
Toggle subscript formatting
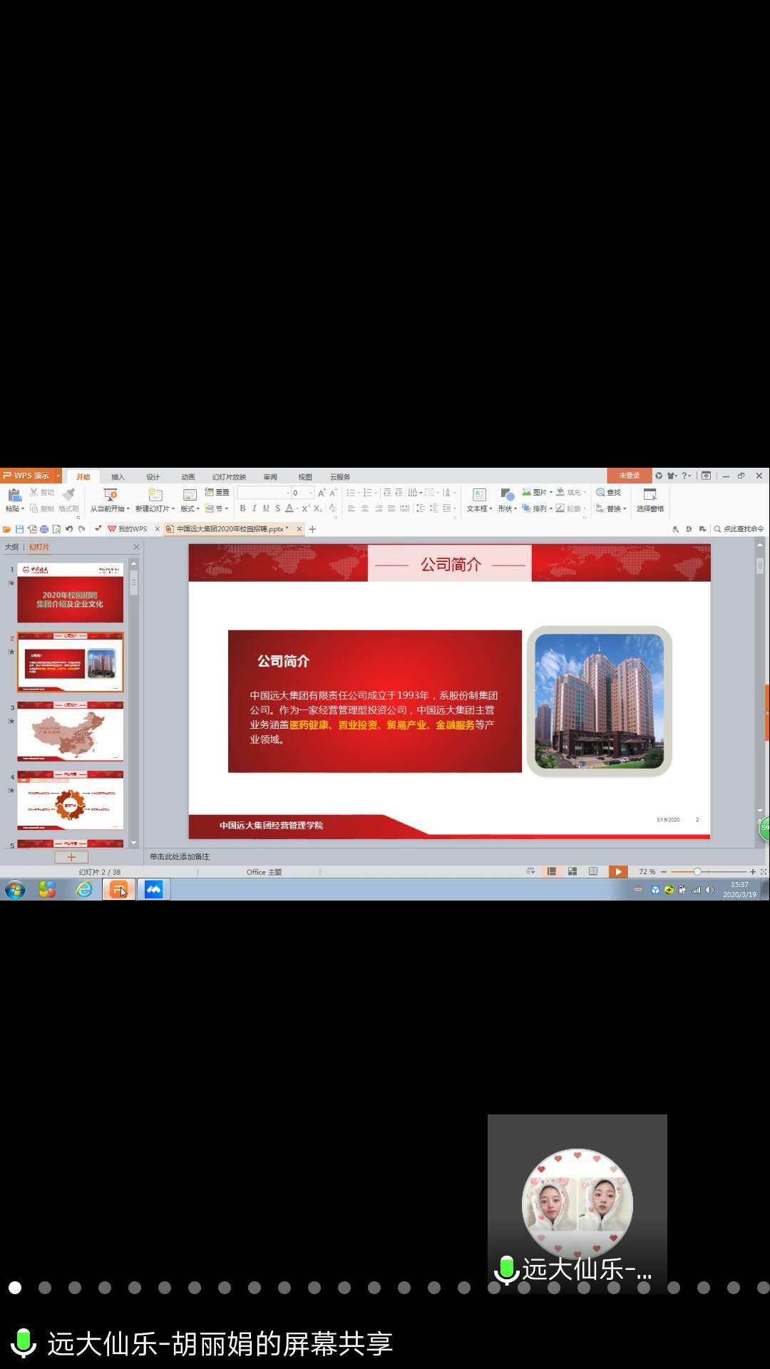(x=318, y=508)
